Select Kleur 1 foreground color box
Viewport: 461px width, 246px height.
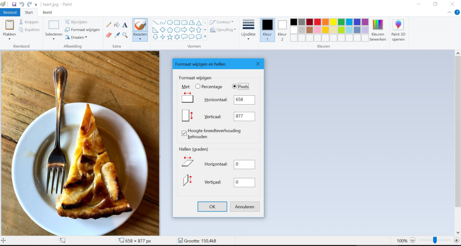point(267,30)
